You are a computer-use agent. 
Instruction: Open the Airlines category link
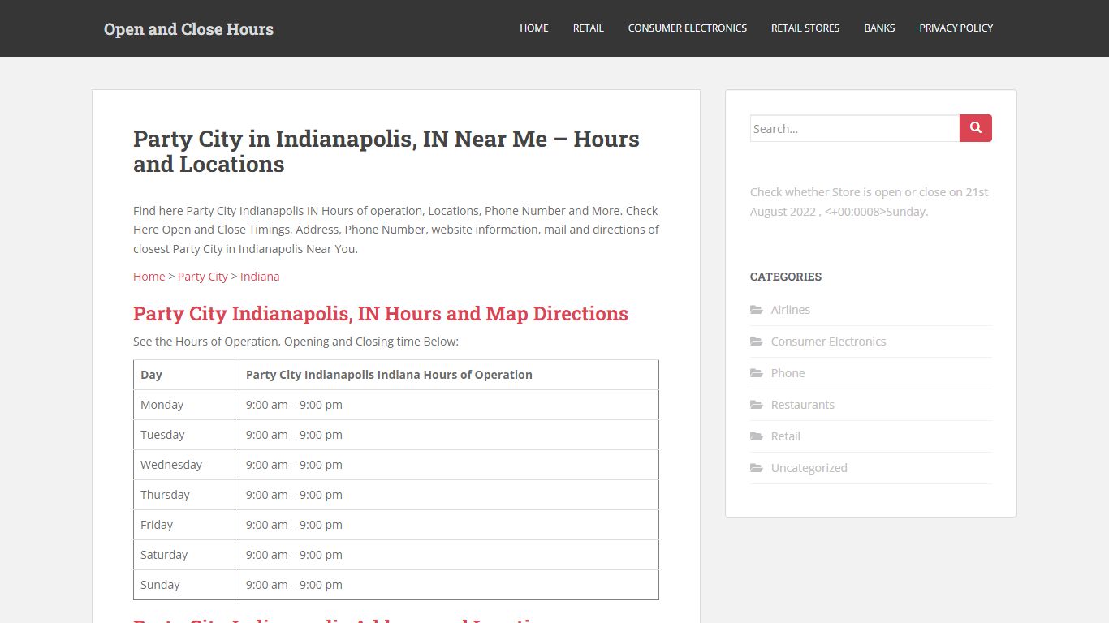[791, 310]
